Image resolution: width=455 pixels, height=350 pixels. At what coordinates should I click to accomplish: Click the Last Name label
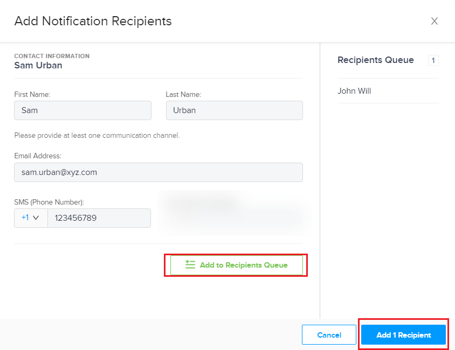[183, 94]
